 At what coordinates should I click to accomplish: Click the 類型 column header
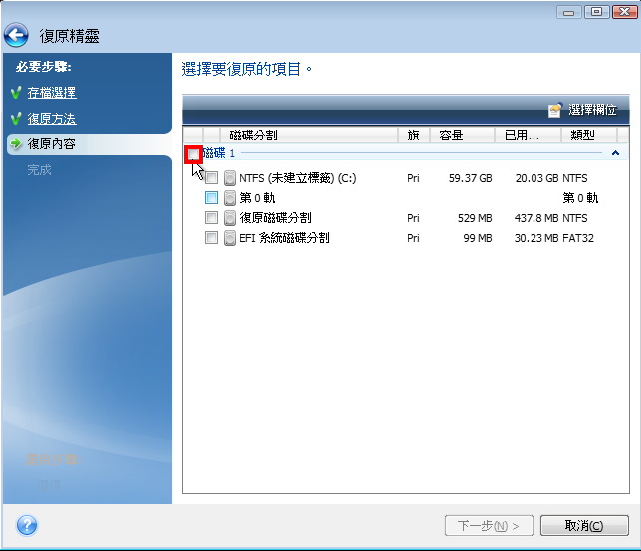[x=587, y=136]
